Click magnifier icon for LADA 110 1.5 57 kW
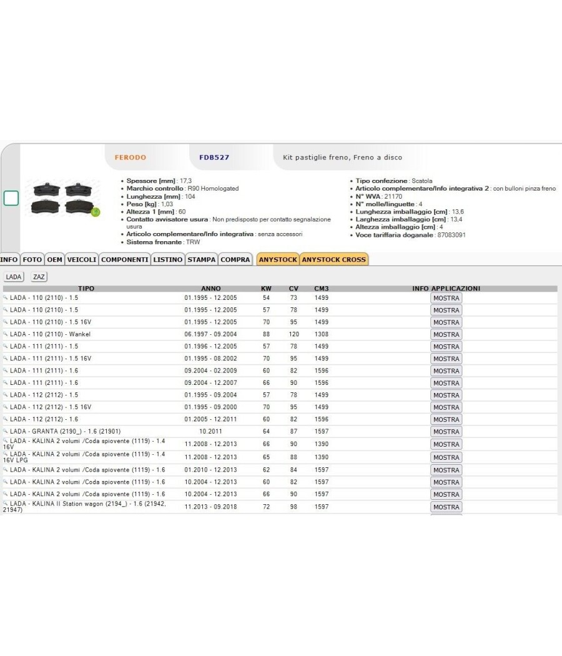Image resolution: width=562 pixels, height=656 pixels. tap(6, 310)
